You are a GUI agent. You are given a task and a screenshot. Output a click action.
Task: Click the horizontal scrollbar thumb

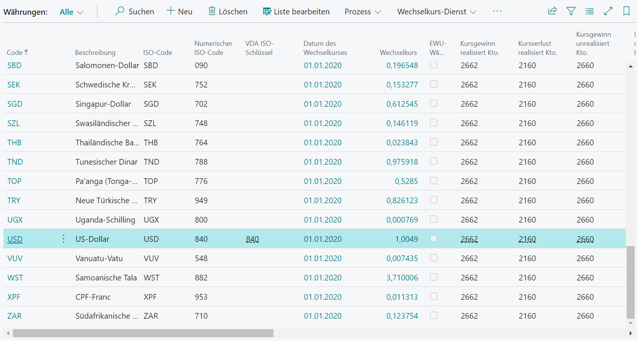(143, 333)
